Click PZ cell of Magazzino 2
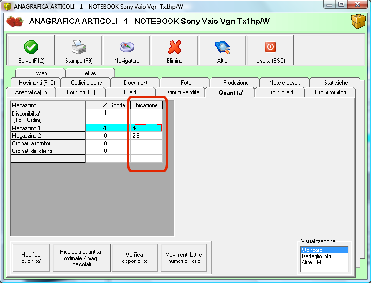371x283 pixels. 97,136
